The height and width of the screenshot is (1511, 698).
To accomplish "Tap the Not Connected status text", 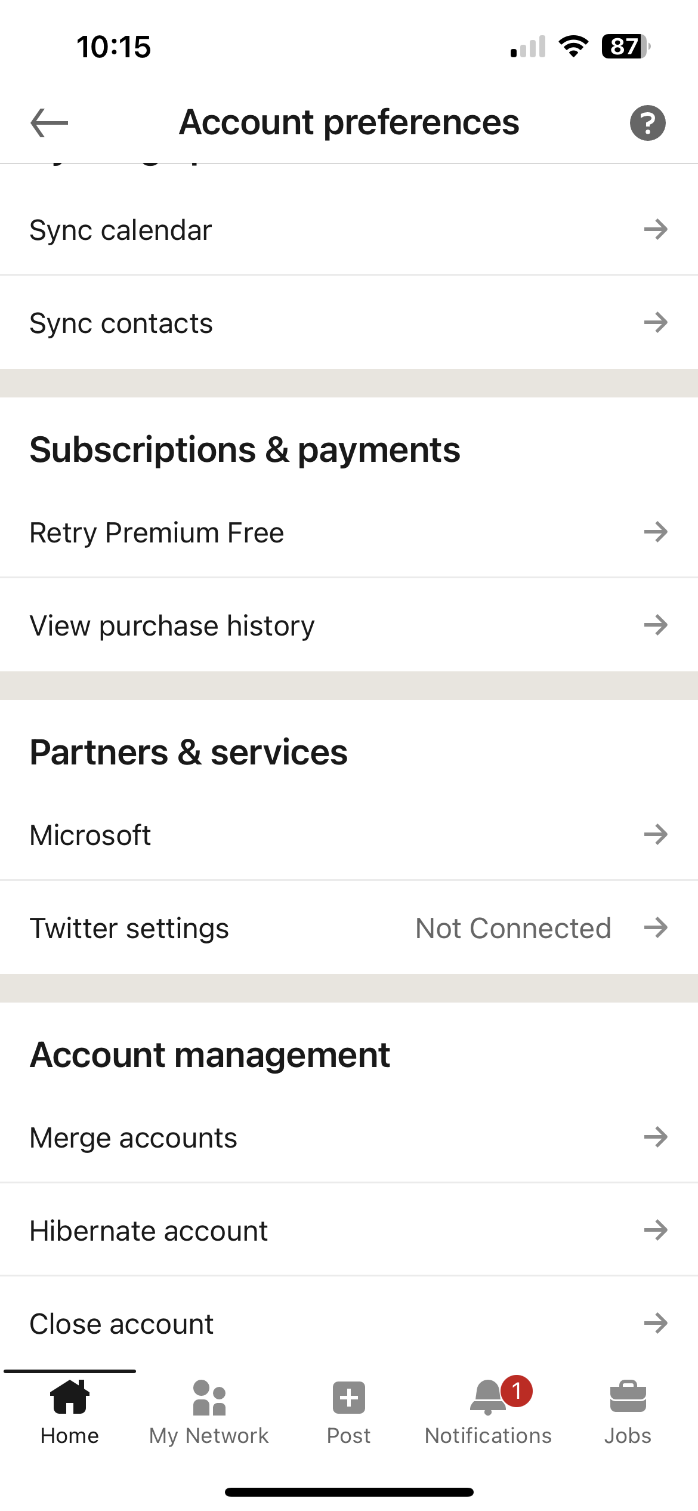I will click(513, 929).
